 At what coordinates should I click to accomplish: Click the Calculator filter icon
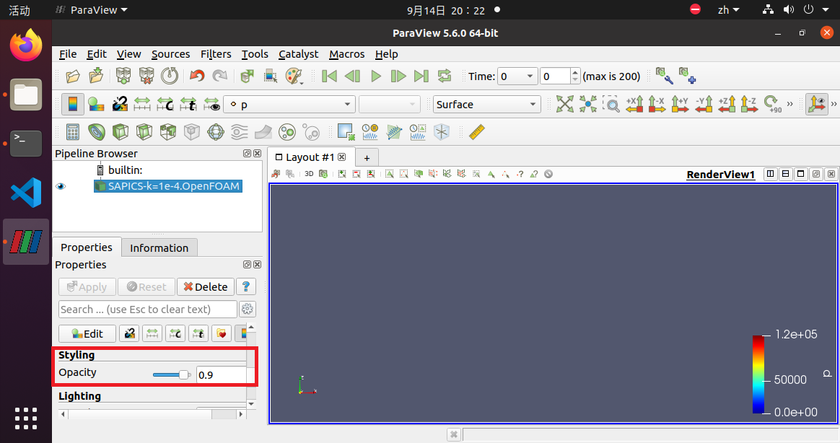pyautogui.click(x=72, y=132)
